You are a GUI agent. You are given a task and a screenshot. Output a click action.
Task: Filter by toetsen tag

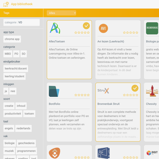(29, 114)
